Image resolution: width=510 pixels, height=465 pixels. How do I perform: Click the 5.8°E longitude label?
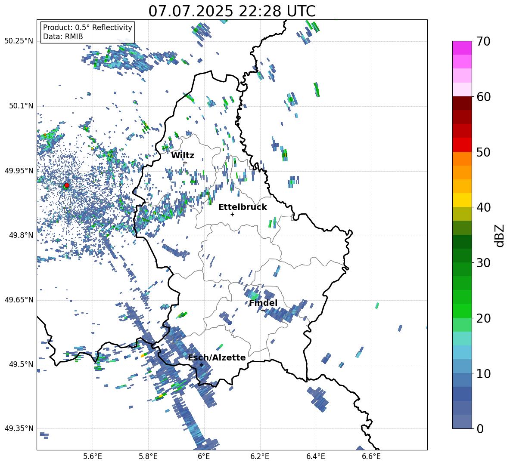click(148, 456)
